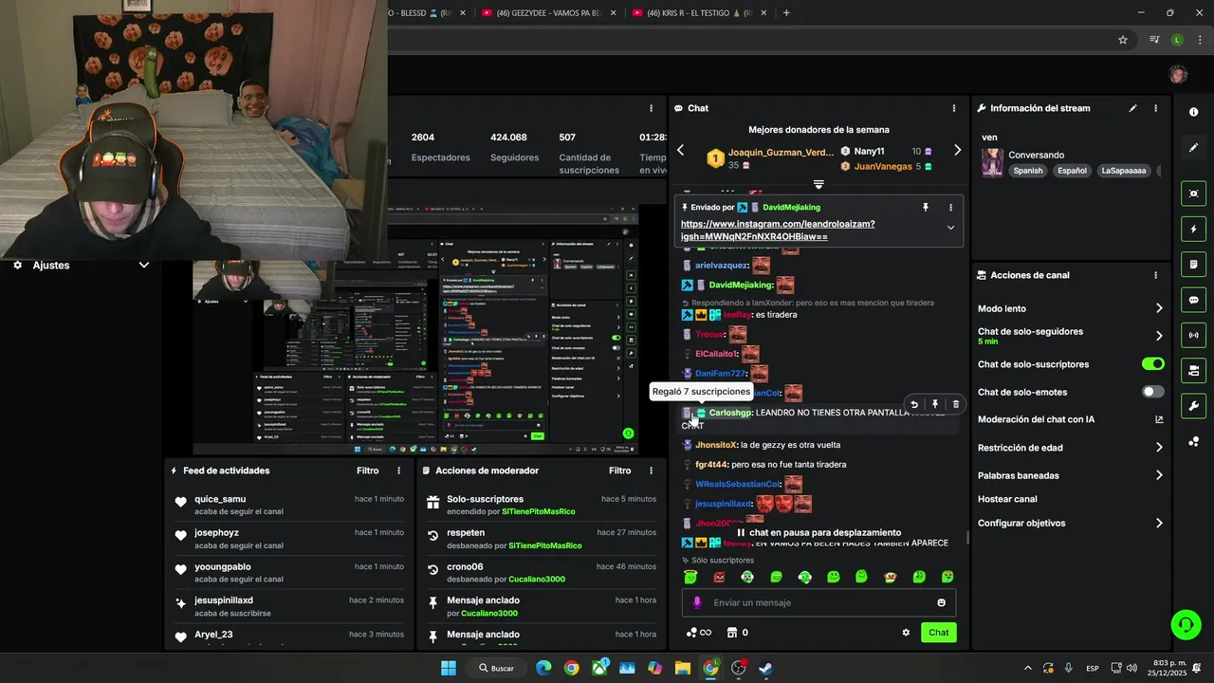
Task: Open the Información del stream options menu
Action: click(x=1155, y=108)
